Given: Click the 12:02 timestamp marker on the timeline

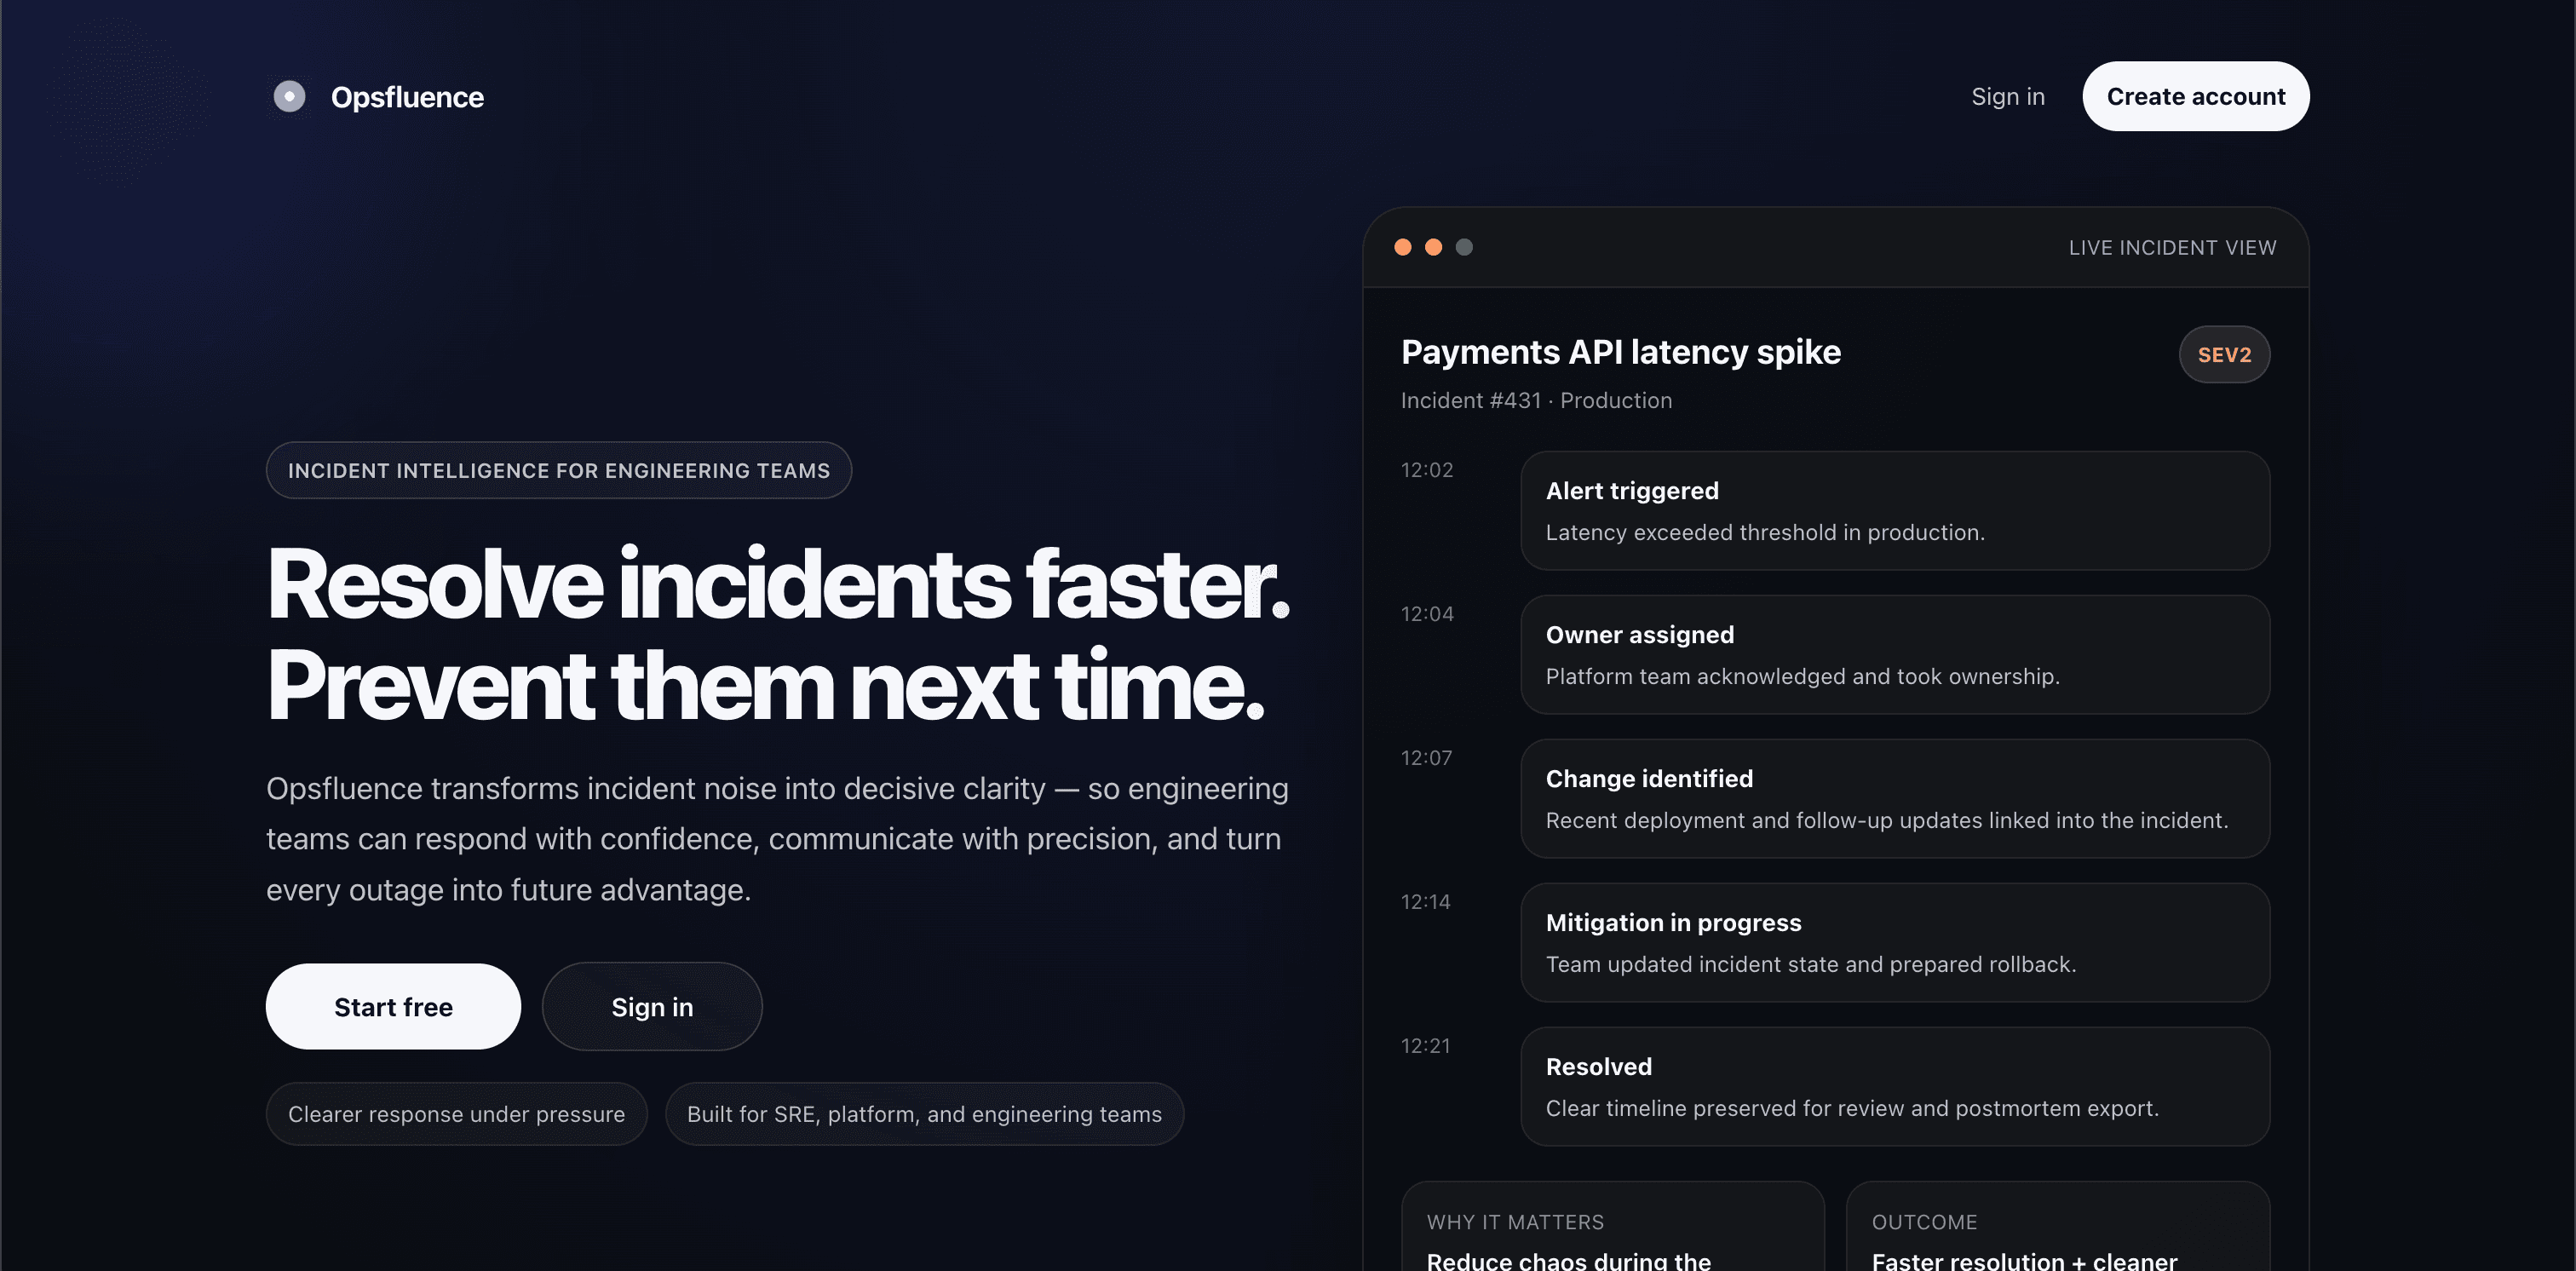Looking at the screenshot, I should 1425,469.
